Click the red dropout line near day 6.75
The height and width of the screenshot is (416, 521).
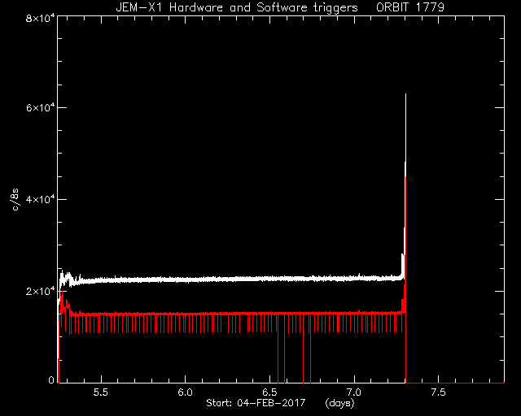click(x=310, y=349)
